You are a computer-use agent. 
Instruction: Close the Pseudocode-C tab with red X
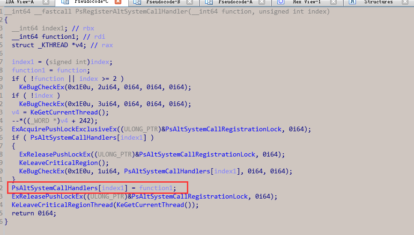pos(118,2)
